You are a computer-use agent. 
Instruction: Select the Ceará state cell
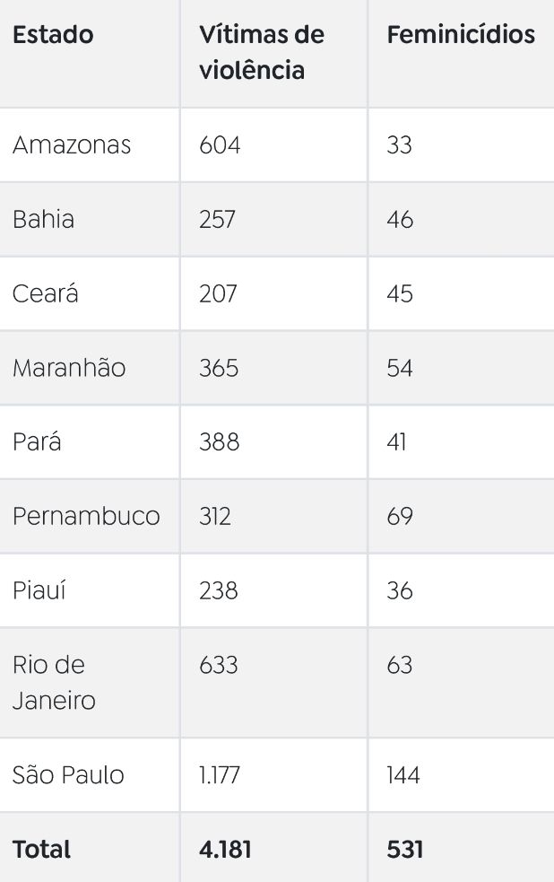click(45, 293)
